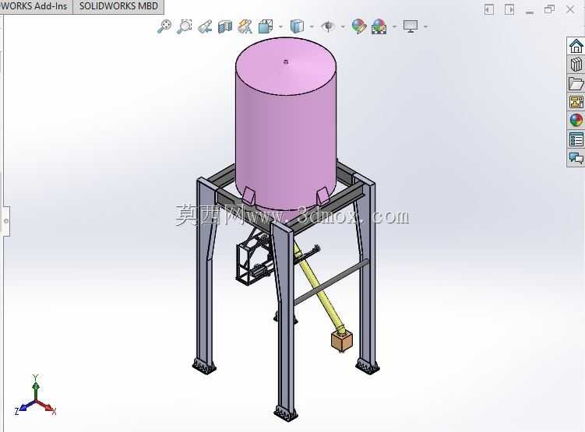Viewport: 585px width, 432px height.
Task: Select Zoom to Area tool
Action: (x=185, y=26)
